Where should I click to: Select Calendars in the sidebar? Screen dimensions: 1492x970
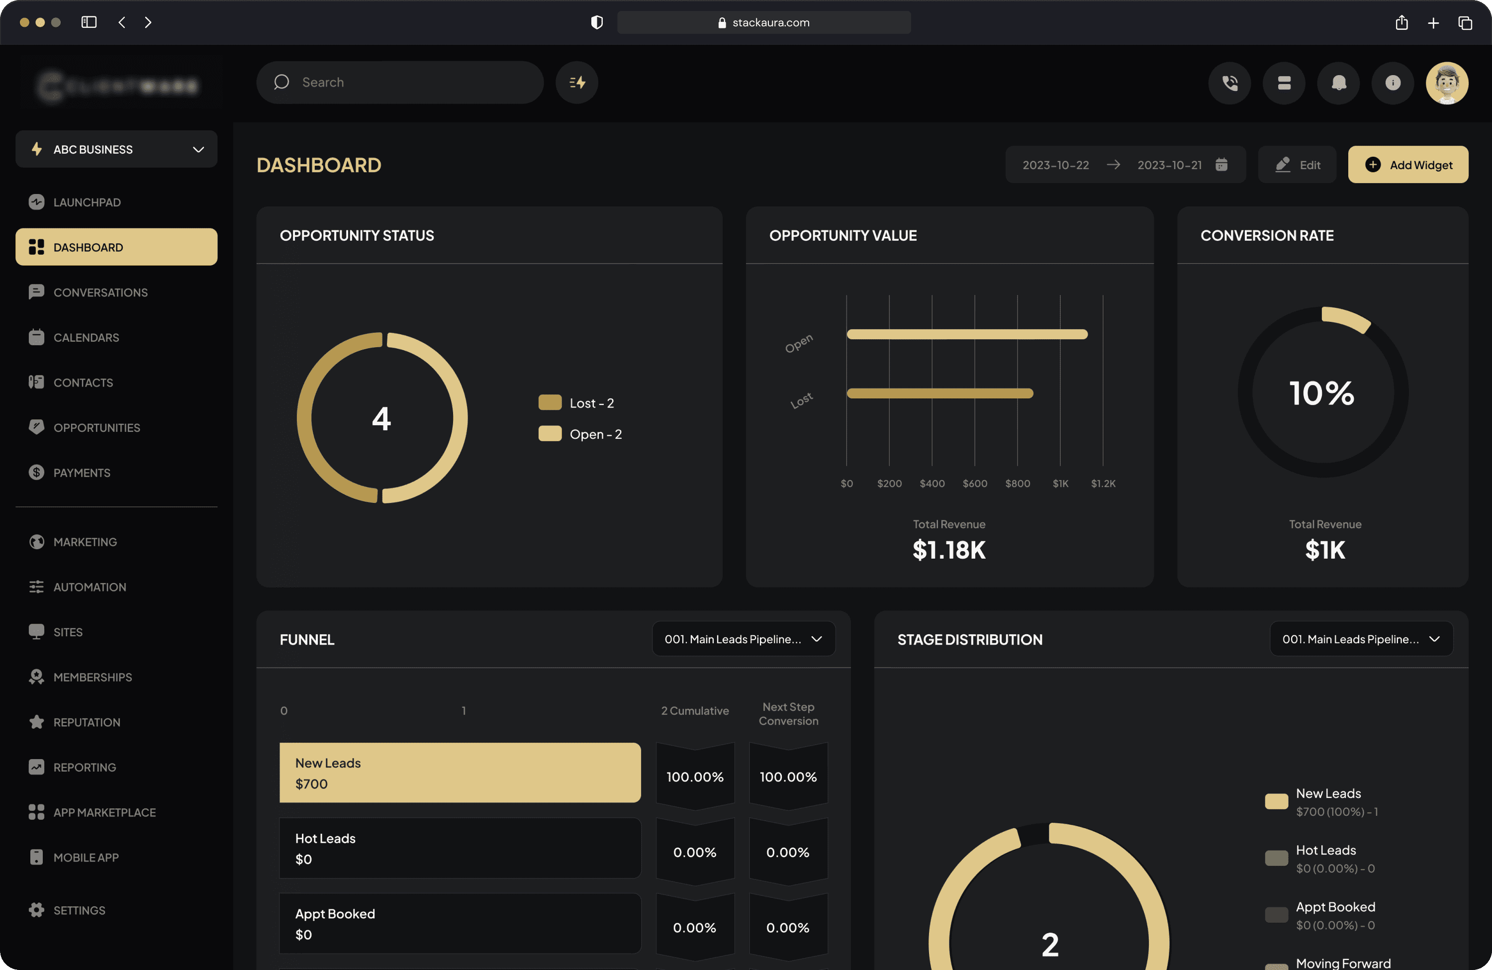tap(87, 337)
